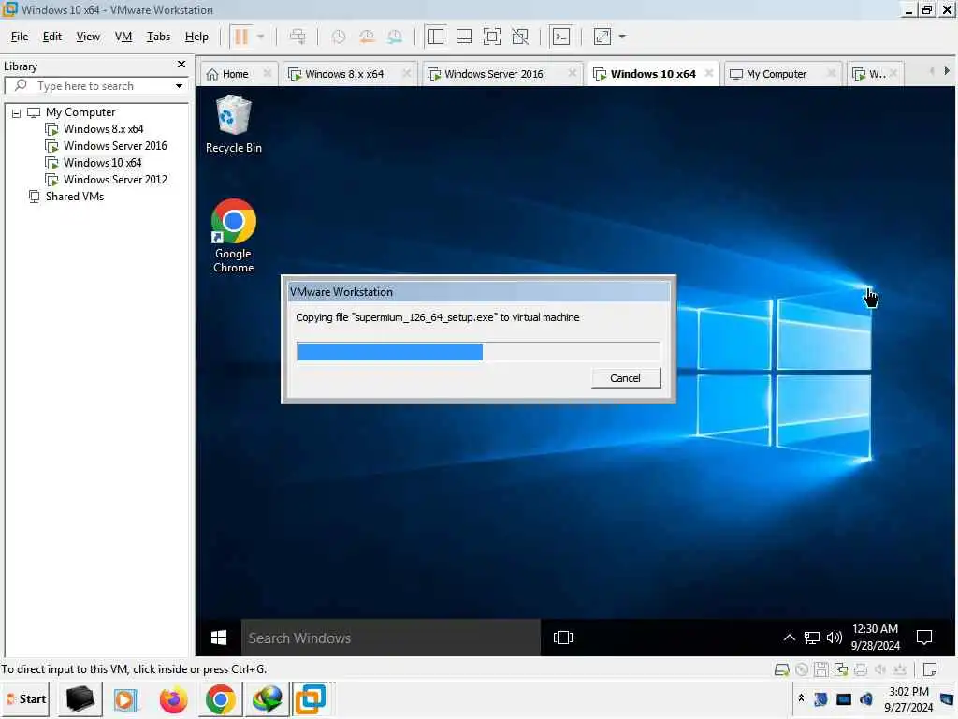Click the Console view toolbar icon
This screenshot has width=958, height=719.
561,37
